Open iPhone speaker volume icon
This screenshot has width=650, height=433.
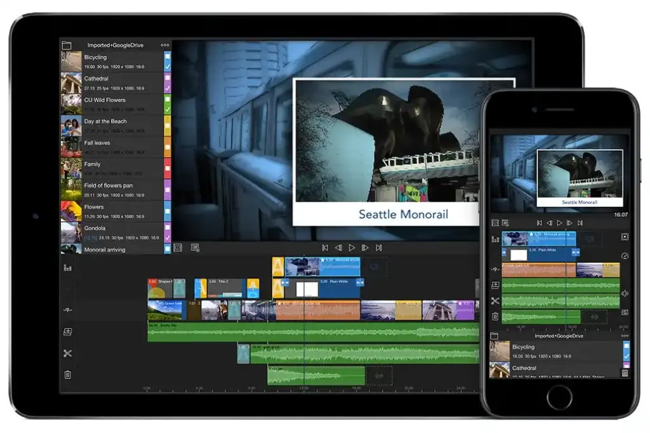pyautogui.click(x=625, y=293)
